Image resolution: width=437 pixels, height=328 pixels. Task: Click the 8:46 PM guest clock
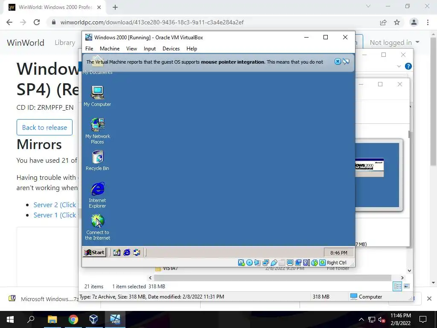click(x=338, y=253)
